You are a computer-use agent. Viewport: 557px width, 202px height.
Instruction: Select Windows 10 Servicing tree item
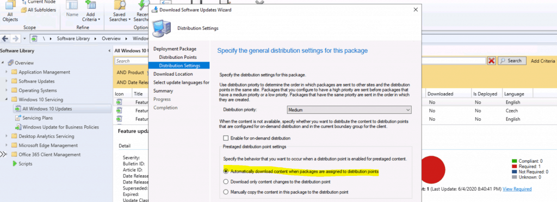[41, 100]
